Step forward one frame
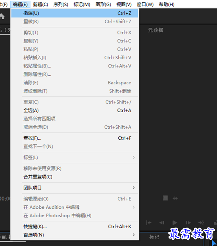Image resolution: width=217 pixels, height=246 pixels. [x=188, y=222]
